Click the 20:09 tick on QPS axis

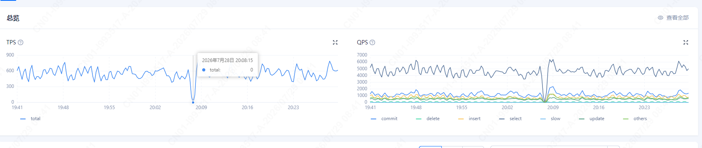pyautogui.click(x=553, y=107)
